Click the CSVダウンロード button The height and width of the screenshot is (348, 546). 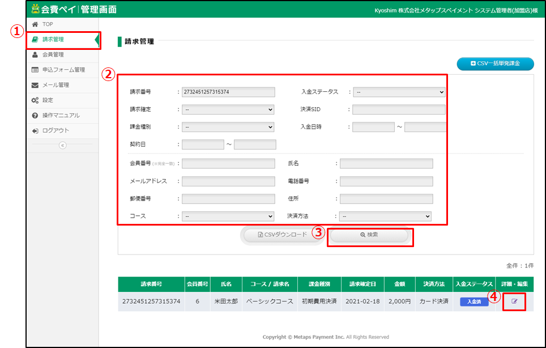click(282, 235)
